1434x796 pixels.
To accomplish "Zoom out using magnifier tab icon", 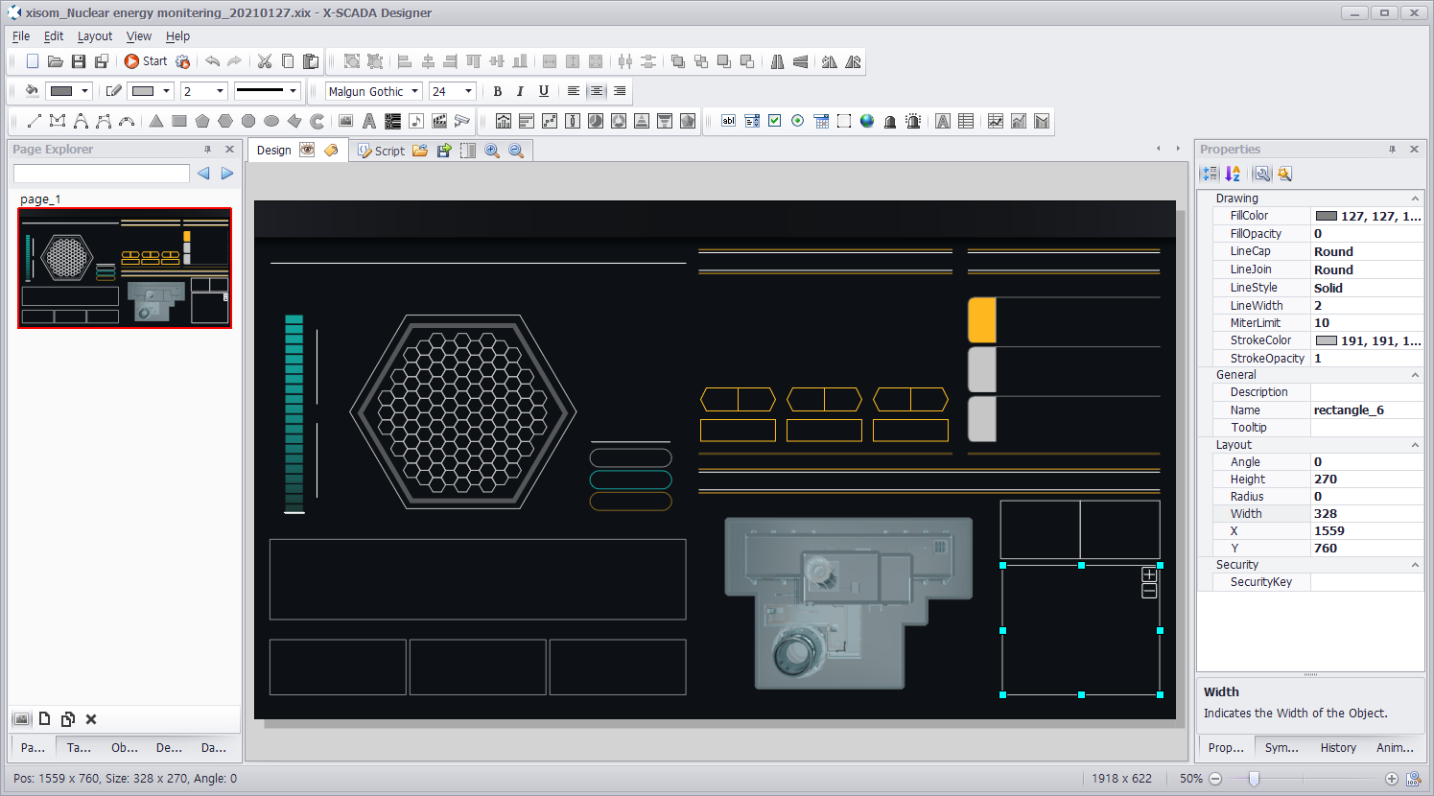I will 516,151.
